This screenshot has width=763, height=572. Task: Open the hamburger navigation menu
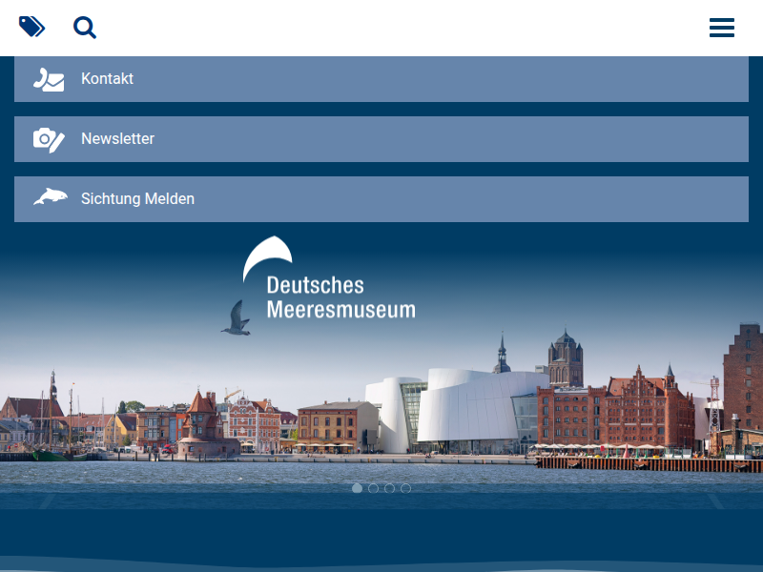[722, 28]
